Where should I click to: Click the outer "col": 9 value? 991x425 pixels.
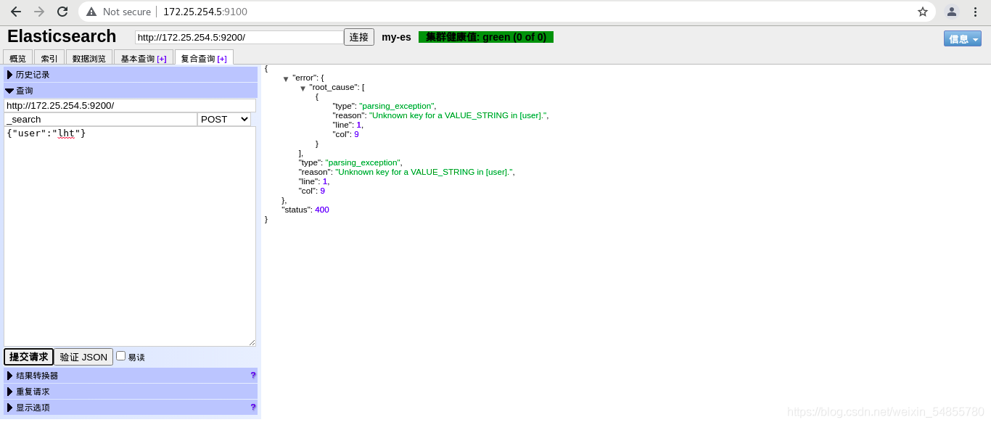[x=322, y=191]
